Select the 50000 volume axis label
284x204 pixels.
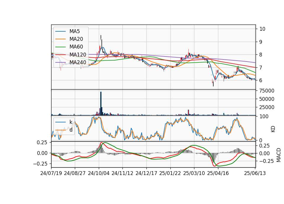point(267,99)
